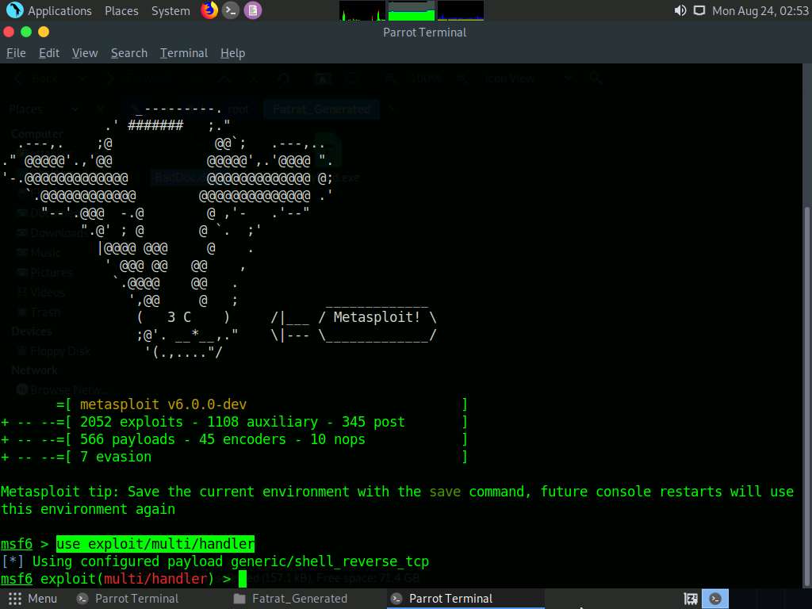
Task: Switch to first Parrot Terminal taskbar entry
Action: 128,599
